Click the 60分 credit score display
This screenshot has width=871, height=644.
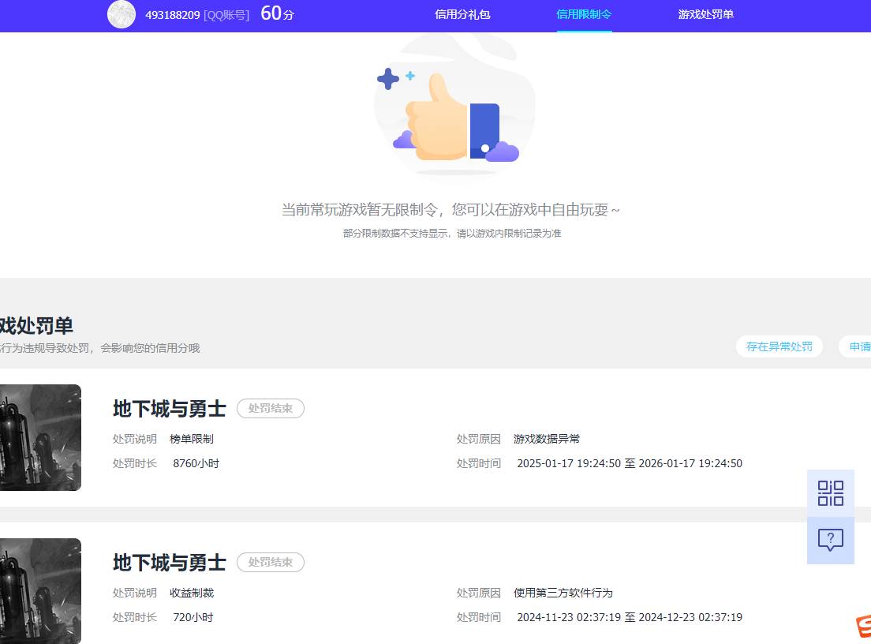click(x=277, y=14)
